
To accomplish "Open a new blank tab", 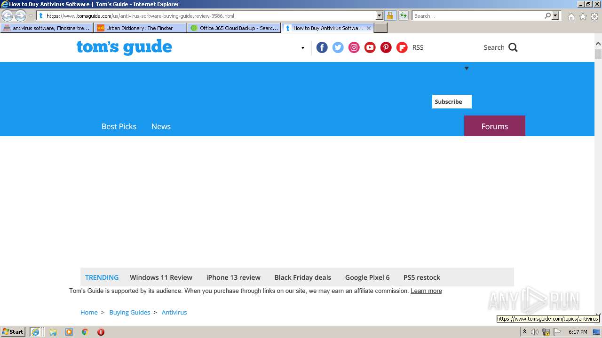I will coord(381,28).
